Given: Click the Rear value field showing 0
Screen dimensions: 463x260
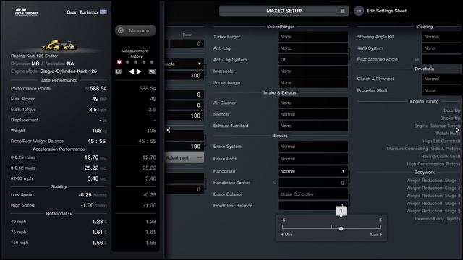Looking at the screenshot, I should [x=187, y=44].
